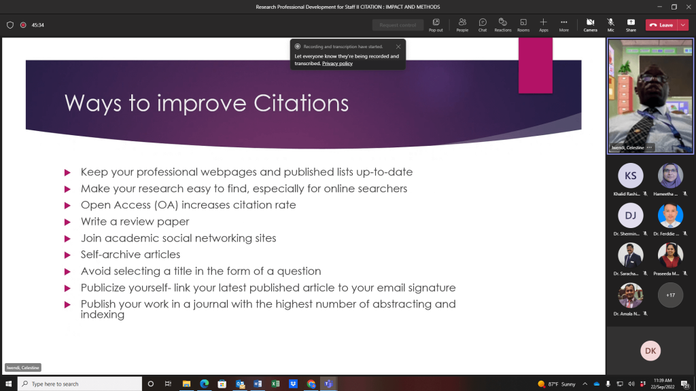This screenshot has width=696, height=391.
Task: Open Word from the taskbar
Action: pyautogui.click(x=258, y=384)
